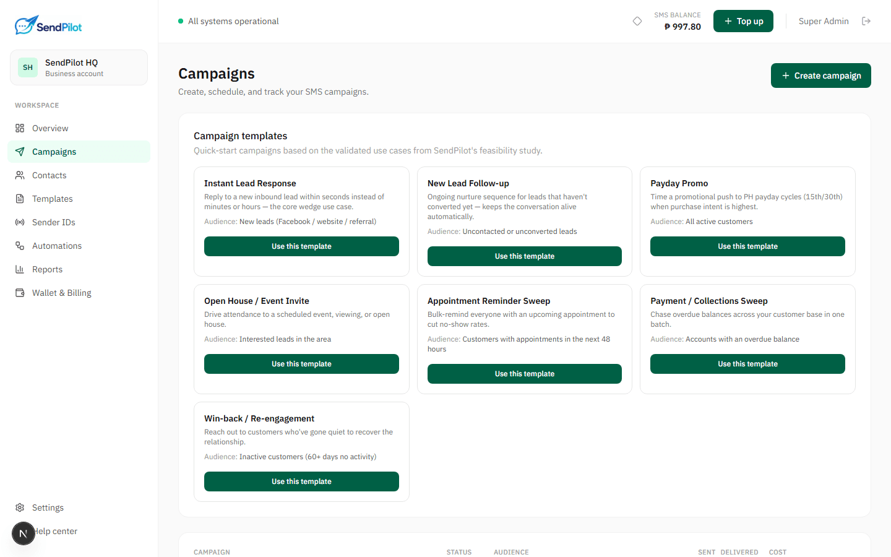891x557 pixels.
Task: Click the SMS balance ₱ 997.80 value
Action: tap(682, 27)
